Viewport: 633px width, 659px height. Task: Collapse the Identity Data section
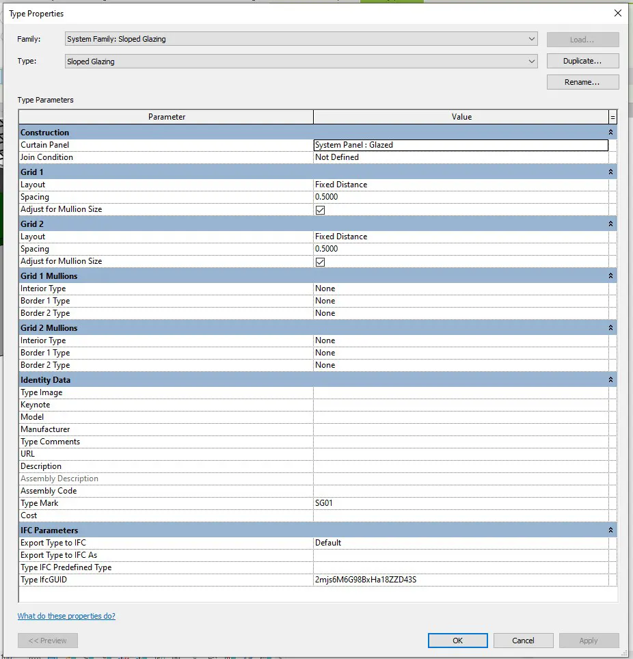pos(610,380)
